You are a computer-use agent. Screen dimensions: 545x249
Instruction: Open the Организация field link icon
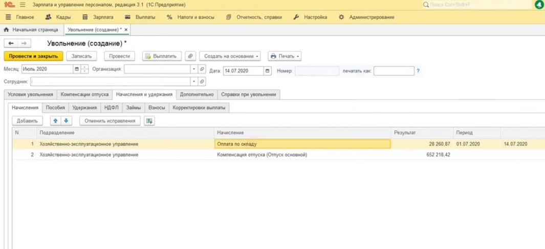click(x=202, y=69)
